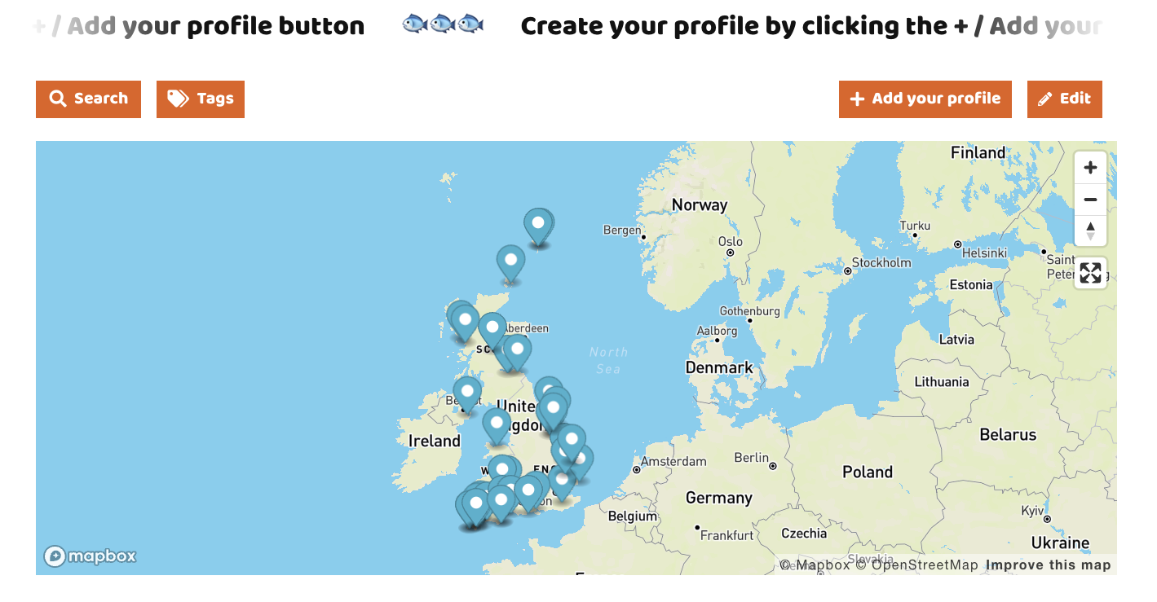Click the tag icon in Tags button

click(178, 99)
